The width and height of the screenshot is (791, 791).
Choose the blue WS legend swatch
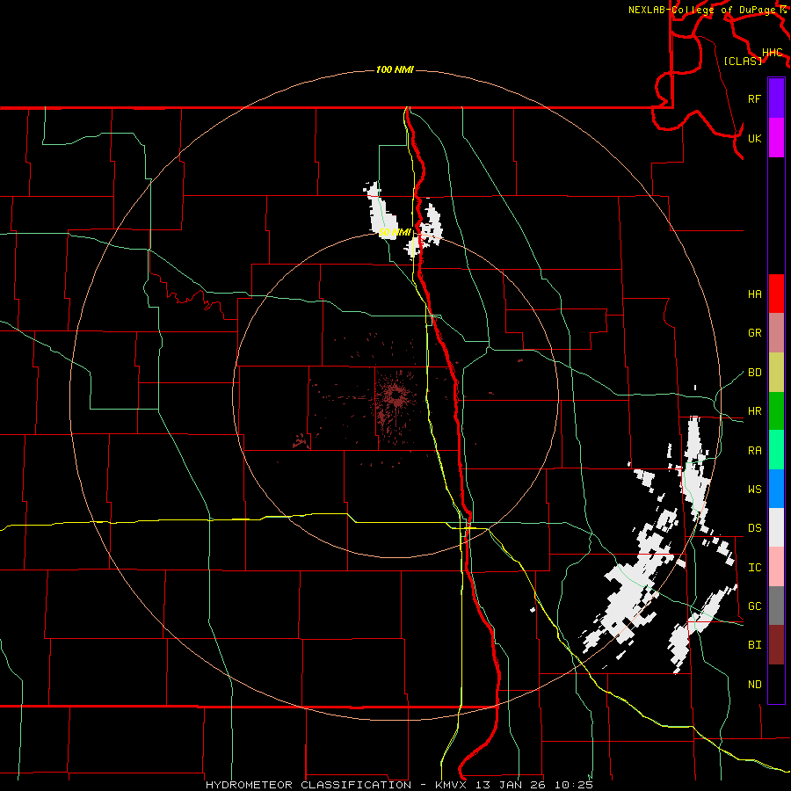point(776,489)
